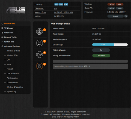131x119 pixels.
Task: Toggle Wireless 2.4GHz radio badge
Action: (x=111, y=4)
